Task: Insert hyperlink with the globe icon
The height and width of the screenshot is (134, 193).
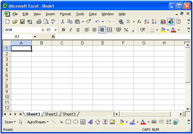Action: (121, 22)
